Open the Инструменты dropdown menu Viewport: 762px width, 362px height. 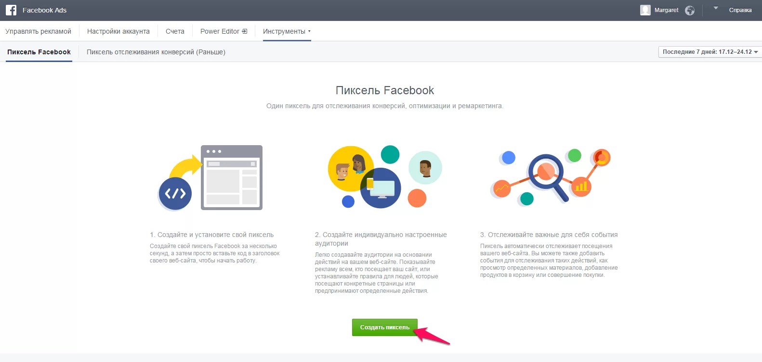(287, 31)
